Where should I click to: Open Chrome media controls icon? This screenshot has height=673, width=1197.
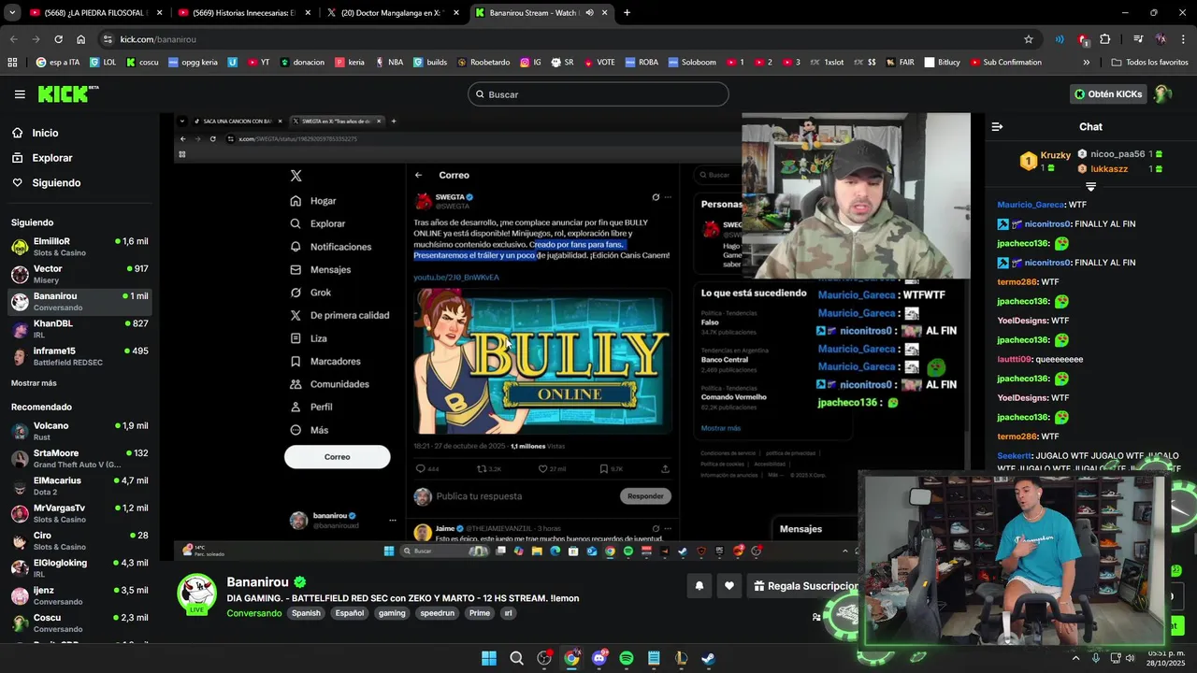click(1137, 39)
